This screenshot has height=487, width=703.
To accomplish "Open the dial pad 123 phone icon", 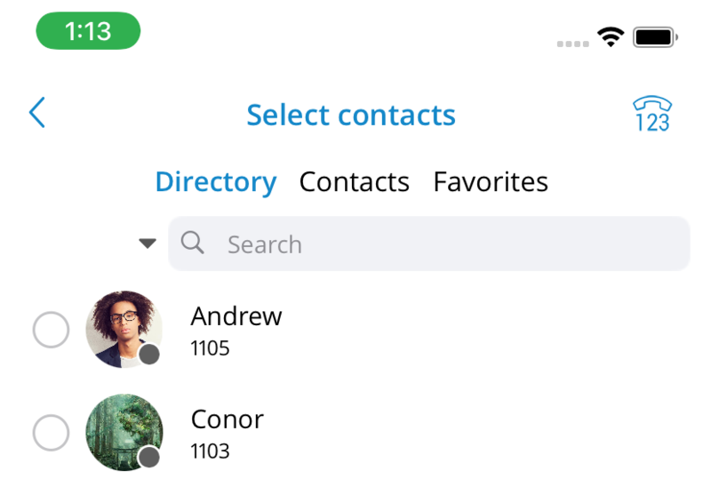I will pyautogui.click(x=652, y=114).
